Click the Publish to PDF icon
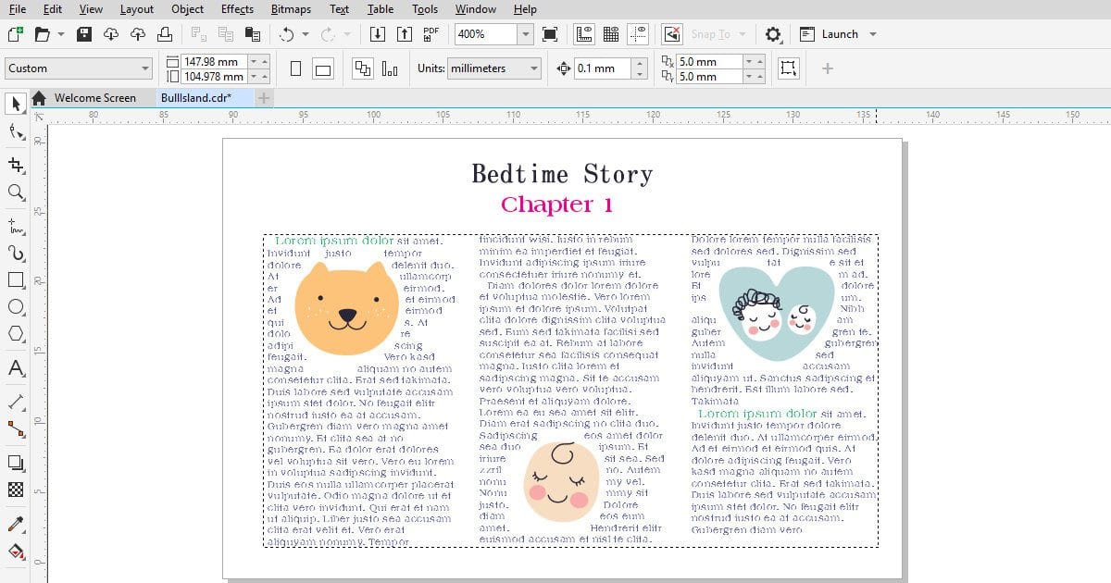 pyautogui.click(x=431, y=34)
